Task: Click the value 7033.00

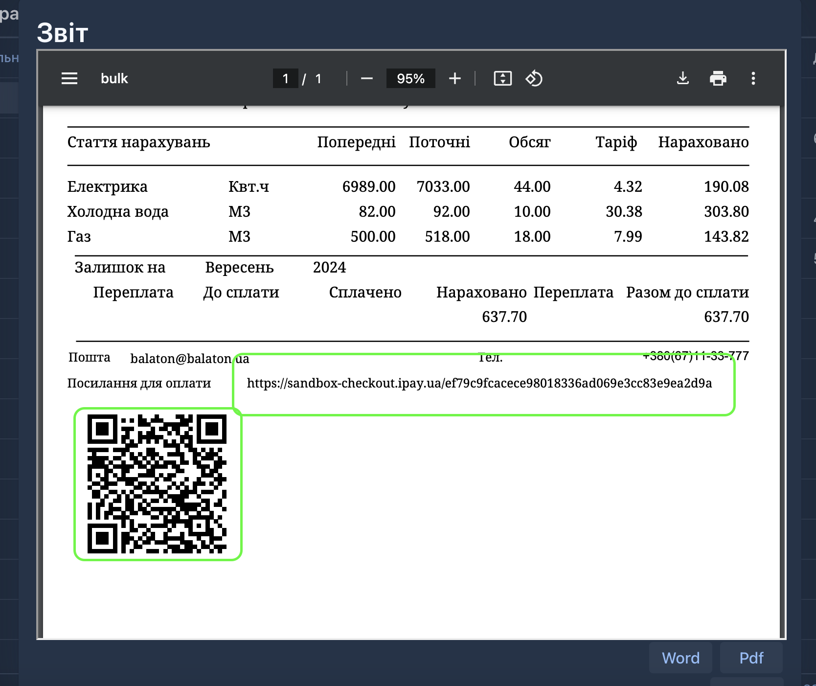Action: [443, 186]
